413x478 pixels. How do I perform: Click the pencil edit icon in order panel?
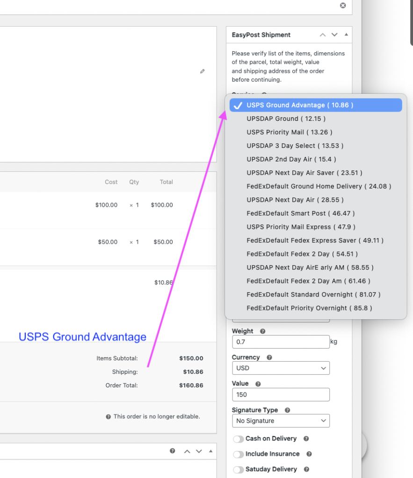(x=202, y=71)
